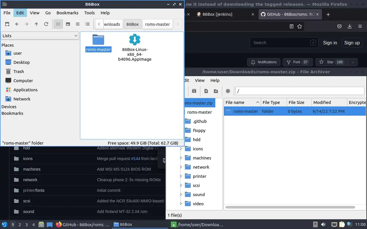The height and width of the screenshot is (229, 367).
Task: Sort archive by File name column
Action: [242, 102]
